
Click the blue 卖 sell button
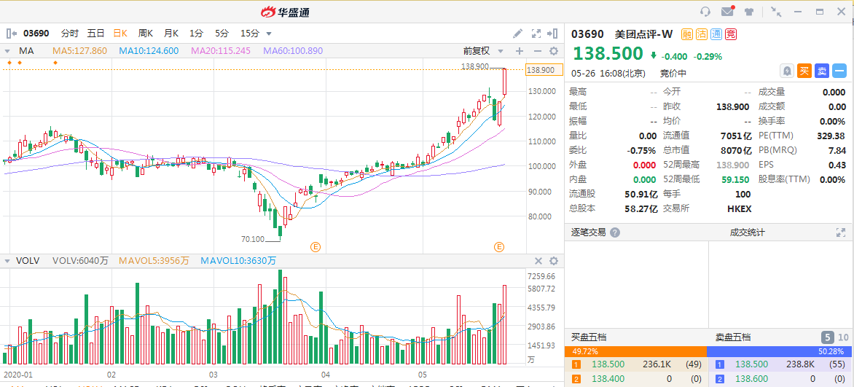coord(822,71)
